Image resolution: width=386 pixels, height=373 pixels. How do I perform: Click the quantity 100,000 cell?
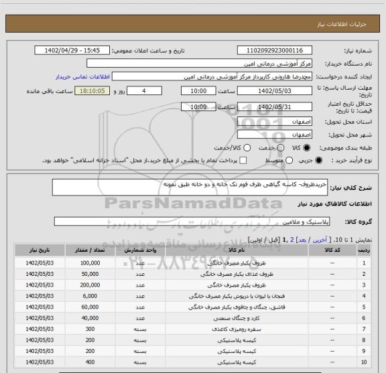click(90, 263)
